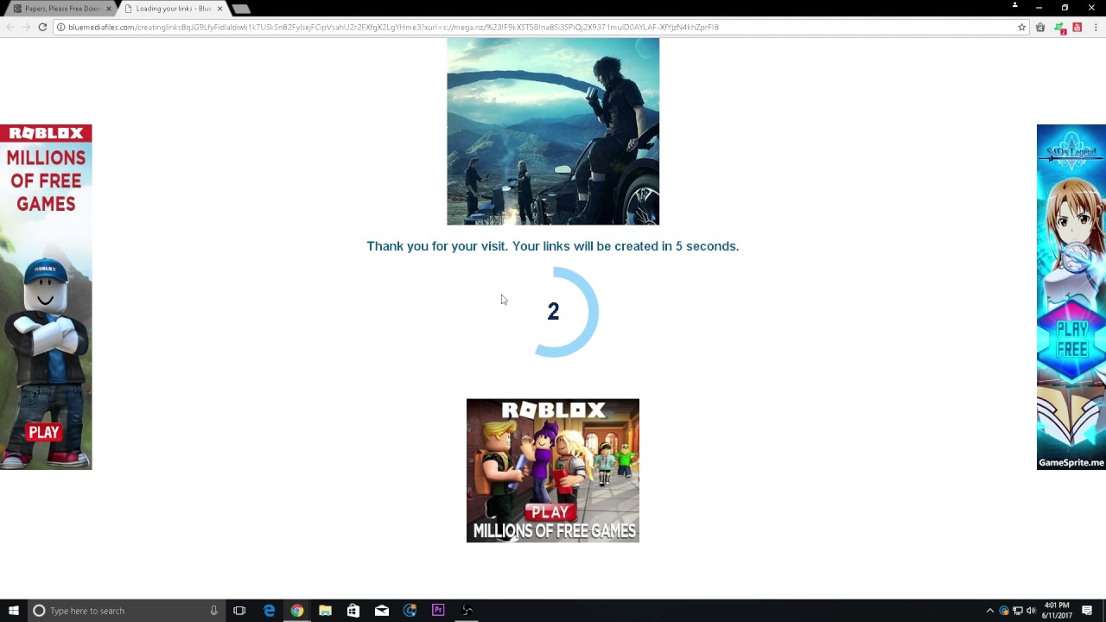
Task: Click the 'Thank you for your visit' message
Action: point(553,246)
